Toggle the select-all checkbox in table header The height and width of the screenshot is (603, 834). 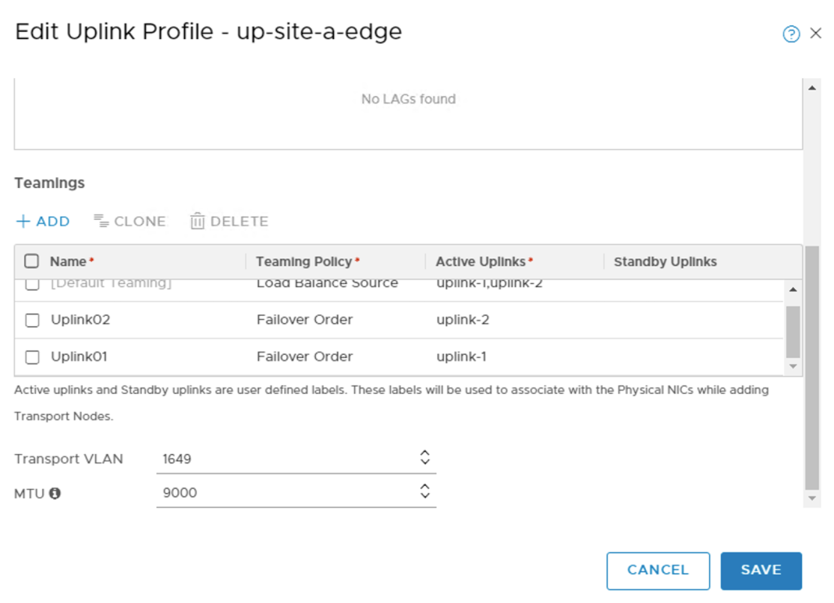(x=32, y=261)
